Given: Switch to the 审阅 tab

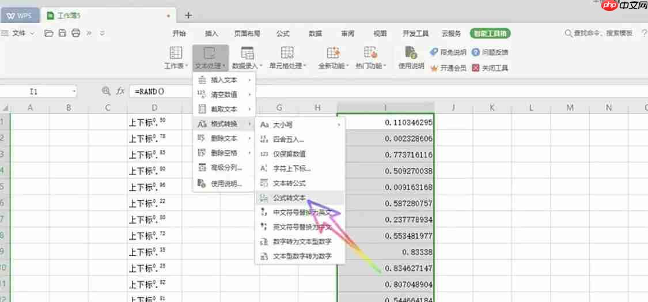Looking at the screenshot, I should click(347, 33).
